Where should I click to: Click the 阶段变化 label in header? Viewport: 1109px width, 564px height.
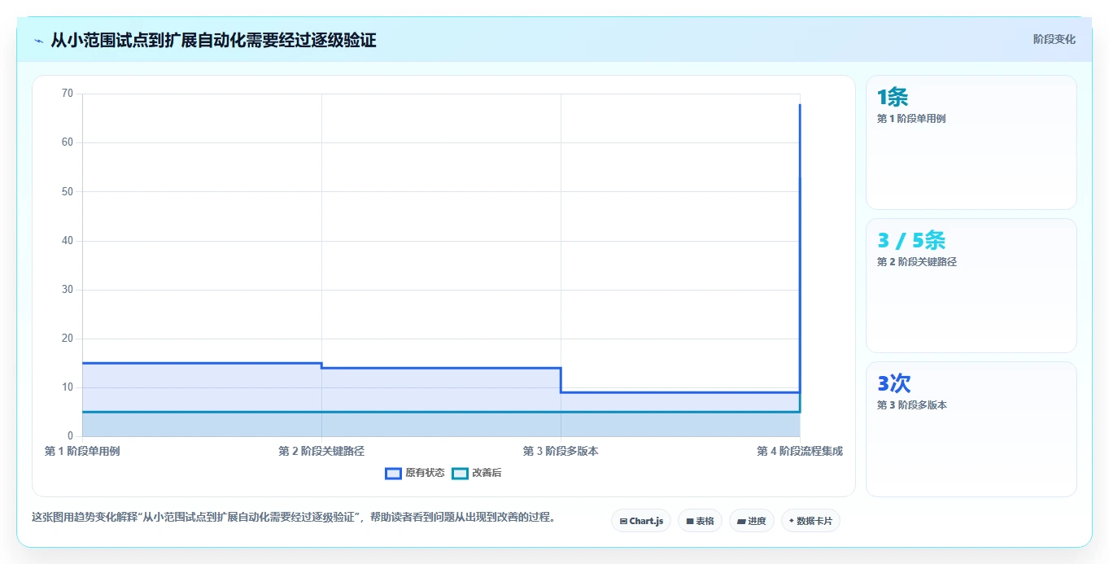(1054, 39)
